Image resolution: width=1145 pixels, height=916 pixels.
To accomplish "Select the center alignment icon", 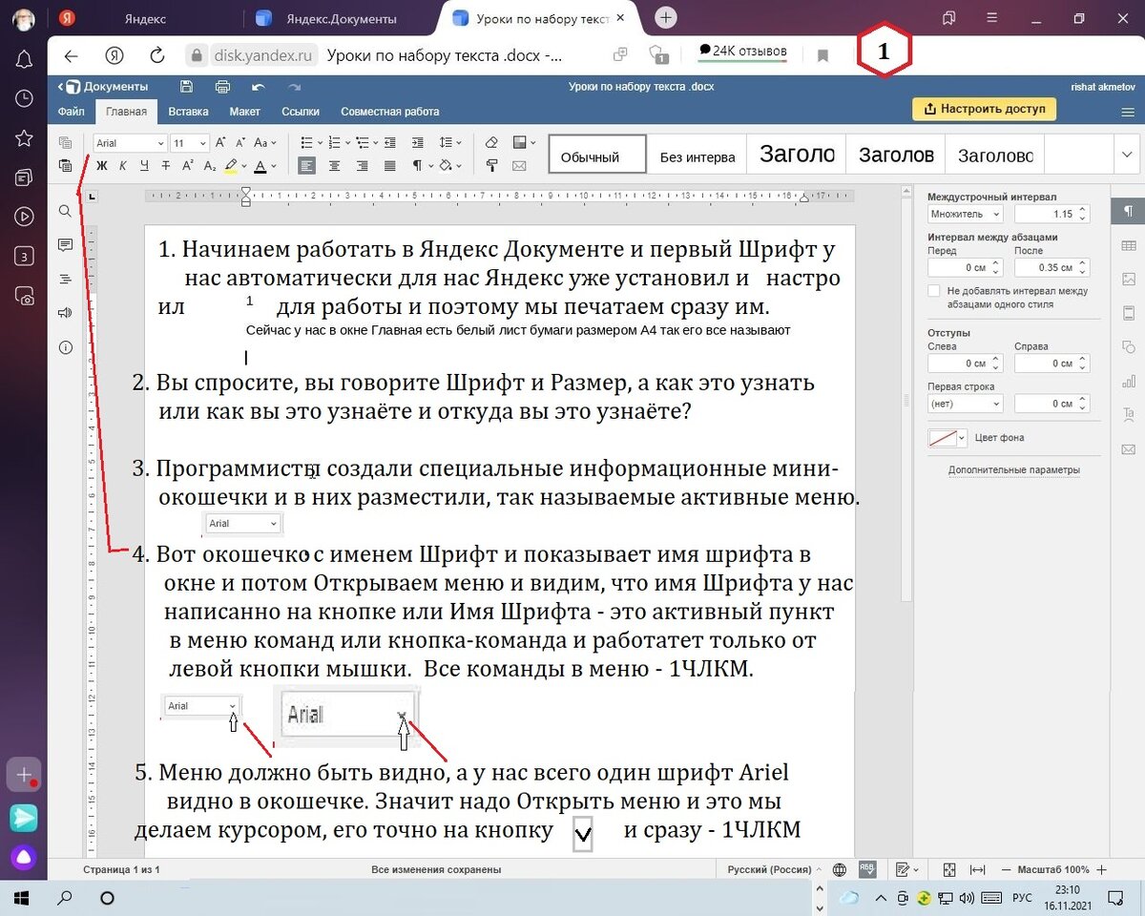I will pyautogui.click(x=335, y=165).
